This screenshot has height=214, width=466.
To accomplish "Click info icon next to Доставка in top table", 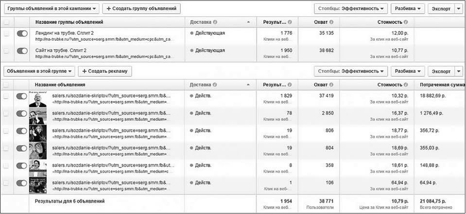I will point(215,22).
